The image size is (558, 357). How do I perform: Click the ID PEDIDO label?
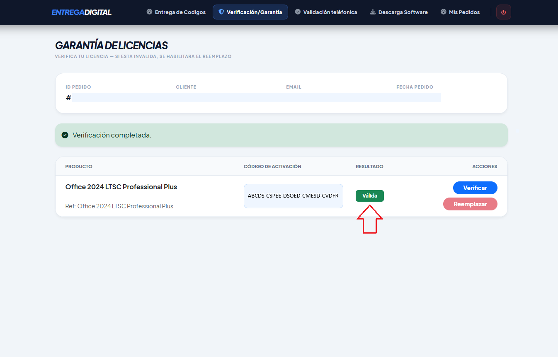(x=78, y=87)
